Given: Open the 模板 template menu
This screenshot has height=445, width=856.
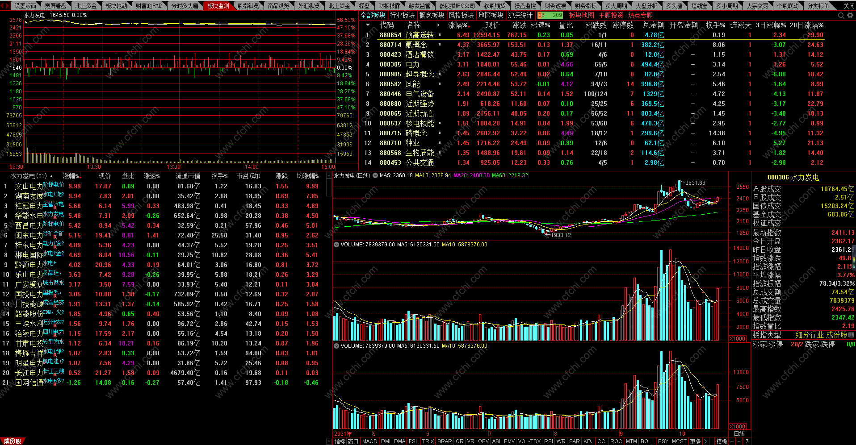Looking at the screenshot, I should [x=722, y=441].
